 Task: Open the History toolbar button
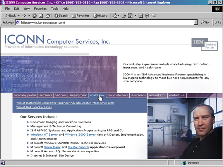(100, 15)
